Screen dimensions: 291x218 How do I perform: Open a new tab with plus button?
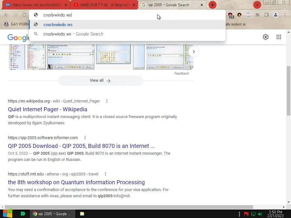point(213,5)
